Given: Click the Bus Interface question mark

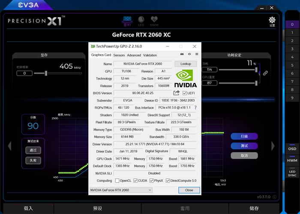Looking at the screenshot, I should (x=195, y=107).
